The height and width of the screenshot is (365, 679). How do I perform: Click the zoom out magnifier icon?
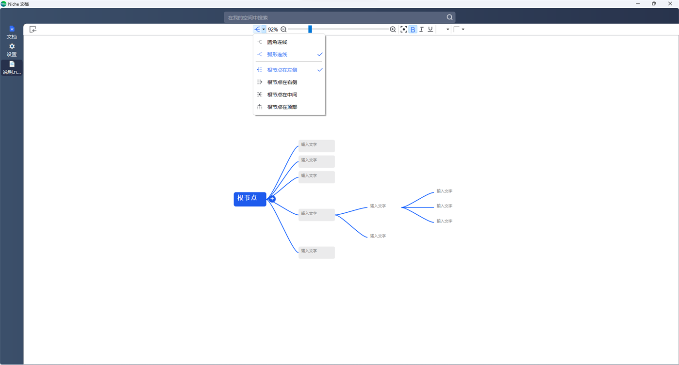coord(283,29)
